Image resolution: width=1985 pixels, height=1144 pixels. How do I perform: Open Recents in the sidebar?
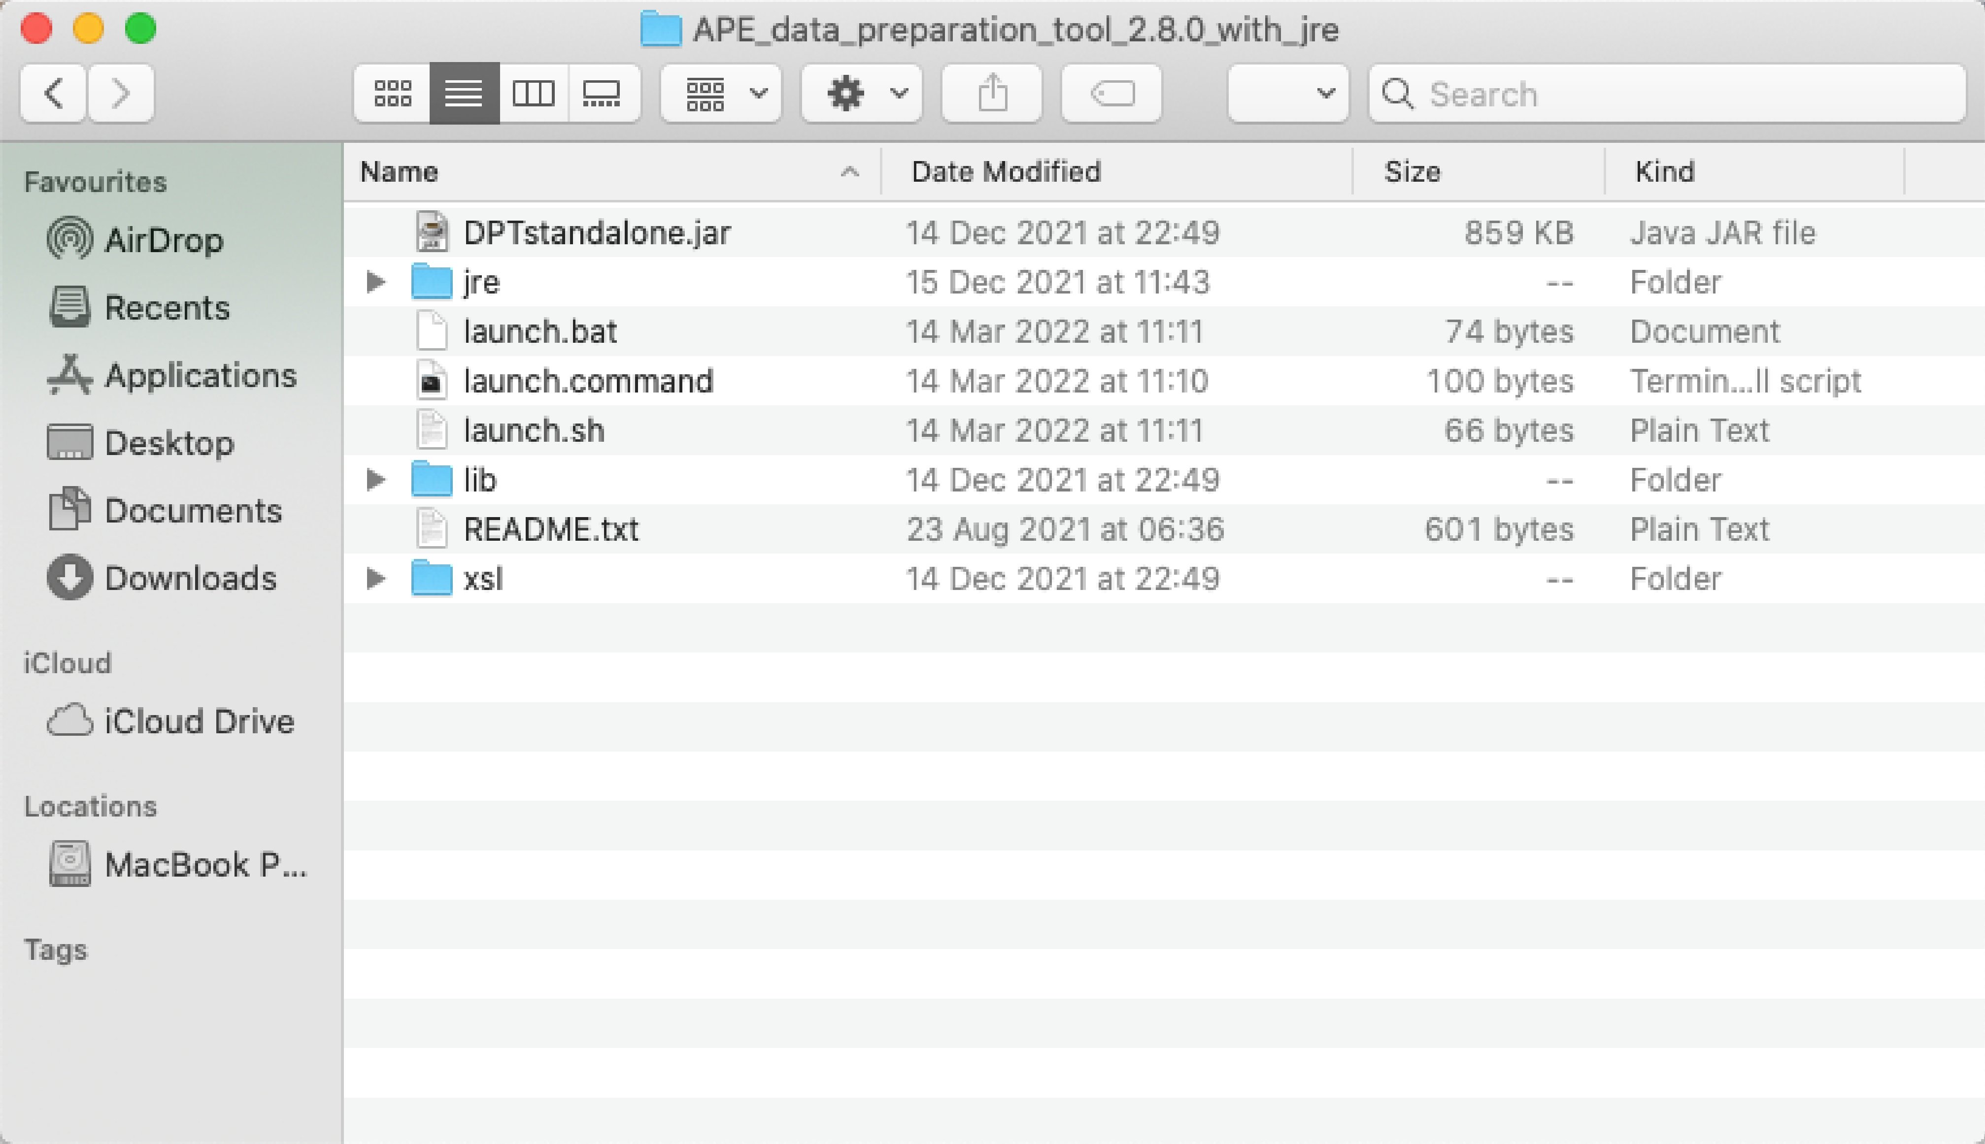pos(139,307)
